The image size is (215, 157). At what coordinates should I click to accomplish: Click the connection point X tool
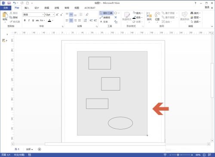tap(116, 17)
